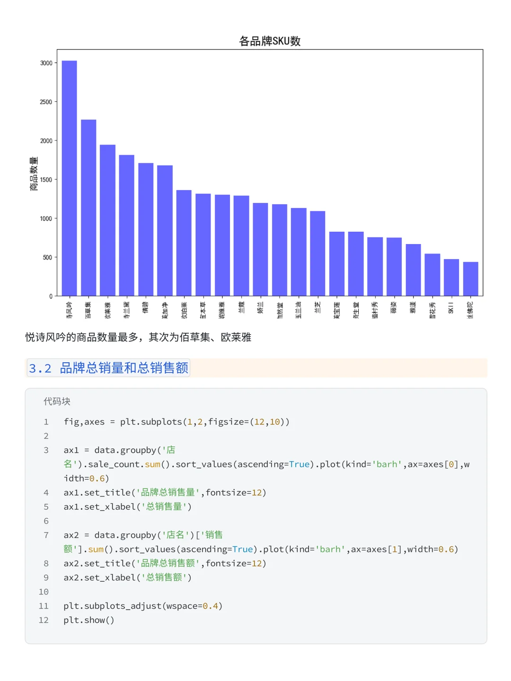Click the ax2.set_xlabel('总销售额') code line
Image resolution: width=511 pixels, height=681 pixels.
[x=127, y=577]
